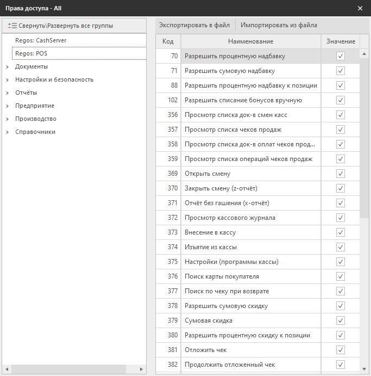Click the Значение column header
371x376 pixels.
click(x=341, y=41)
